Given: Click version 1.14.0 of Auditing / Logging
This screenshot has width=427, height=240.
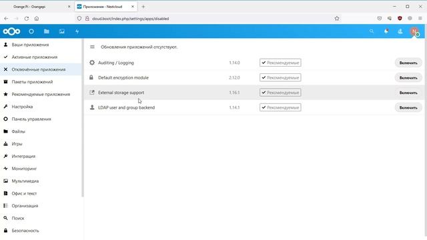Looking at the screenshot, I should coord(234,63).
